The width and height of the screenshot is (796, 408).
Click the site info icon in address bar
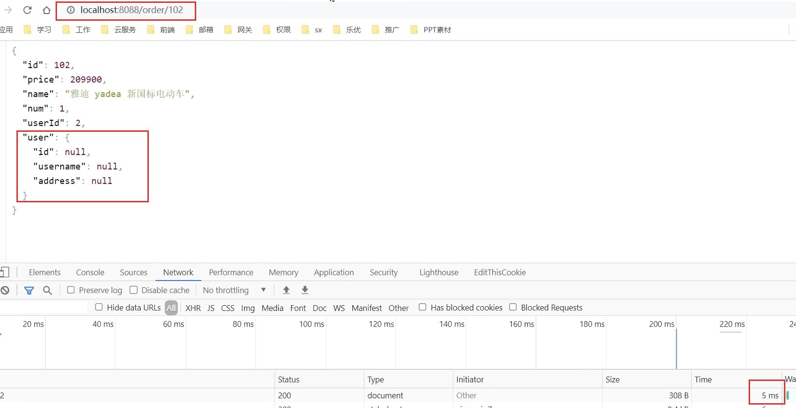(x=71, y=10)
